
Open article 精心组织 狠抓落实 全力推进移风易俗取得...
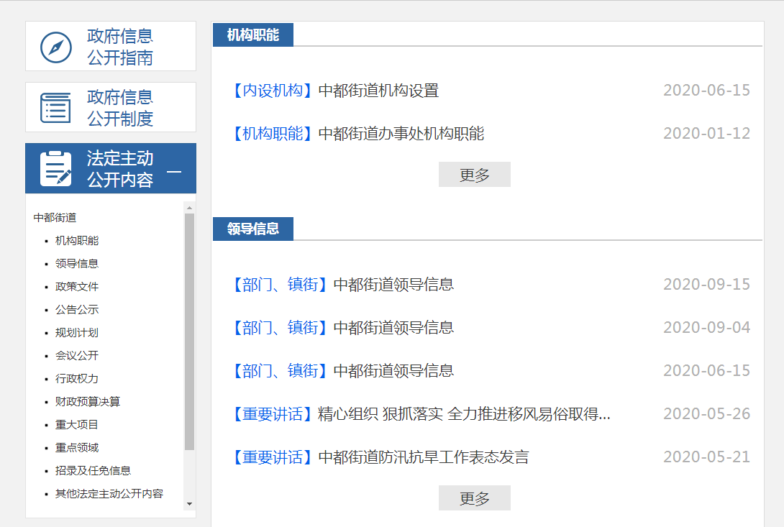[x=464, y=414]
